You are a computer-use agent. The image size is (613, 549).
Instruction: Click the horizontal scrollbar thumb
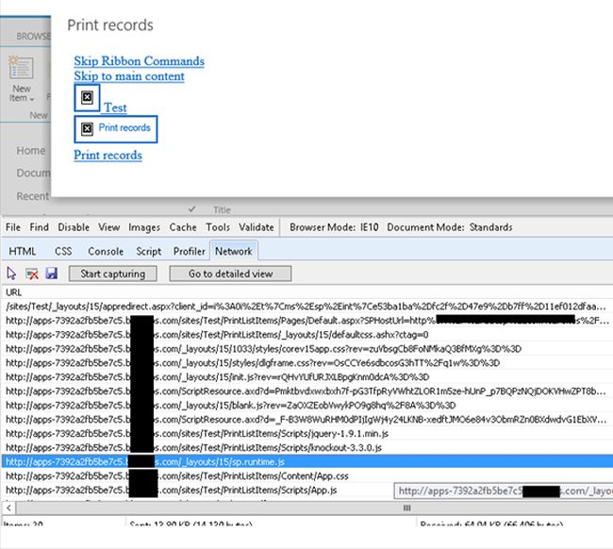pos(314,508)
